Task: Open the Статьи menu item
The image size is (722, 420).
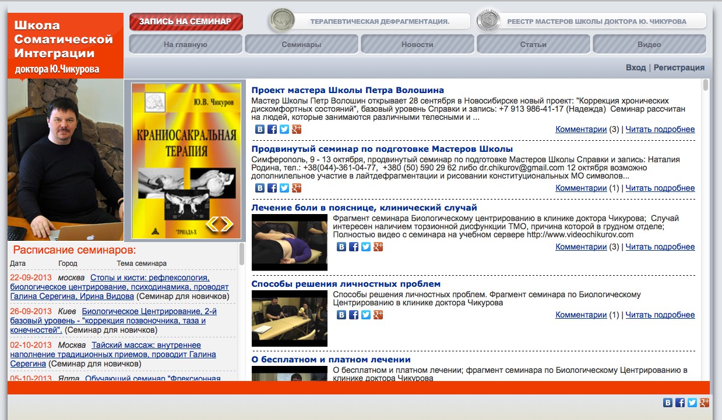Action: (533, 44)
